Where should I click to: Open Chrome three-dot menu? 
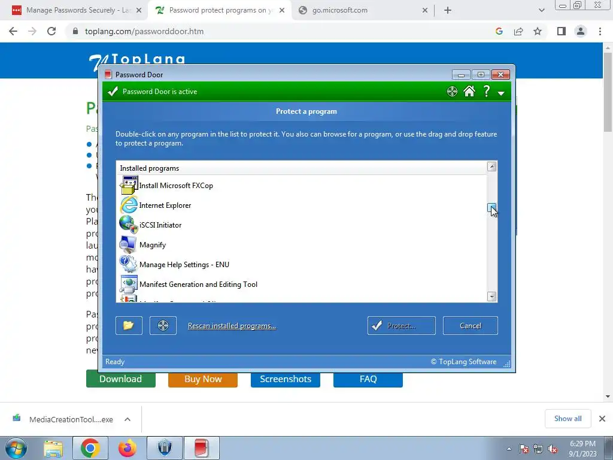click(x=600, y=31)
